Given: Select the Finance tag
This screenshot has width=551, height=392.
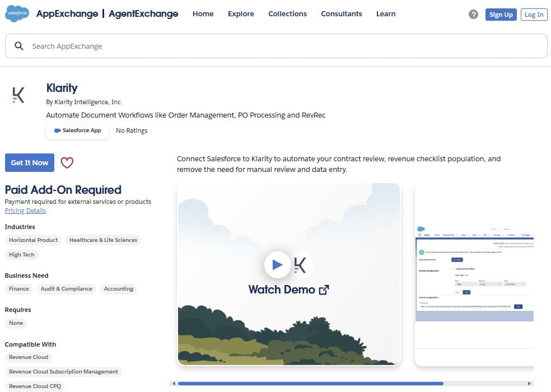Looking at the screenshot, I should (x=19, y=288).
